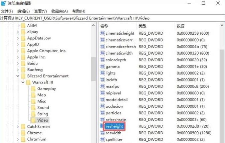Click the folder icon of Gameplay key
This screenshot has width=225, height=143.
click(33, 89)
